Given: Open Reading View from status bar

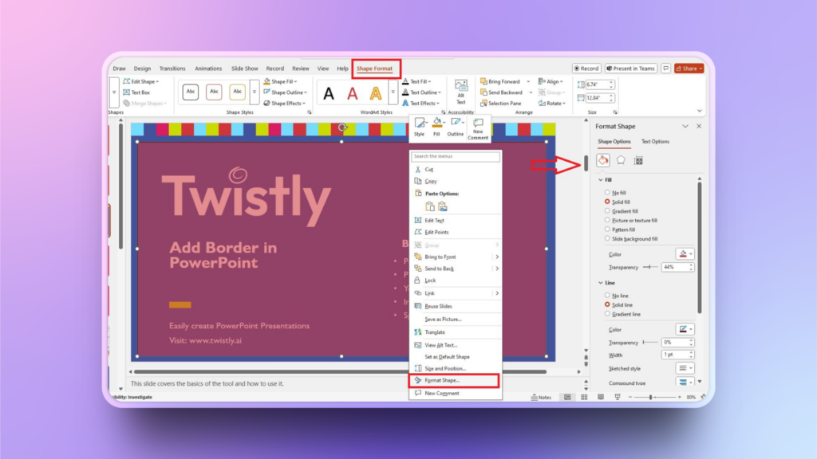Looking at the screenshot, I should point(601,397).
